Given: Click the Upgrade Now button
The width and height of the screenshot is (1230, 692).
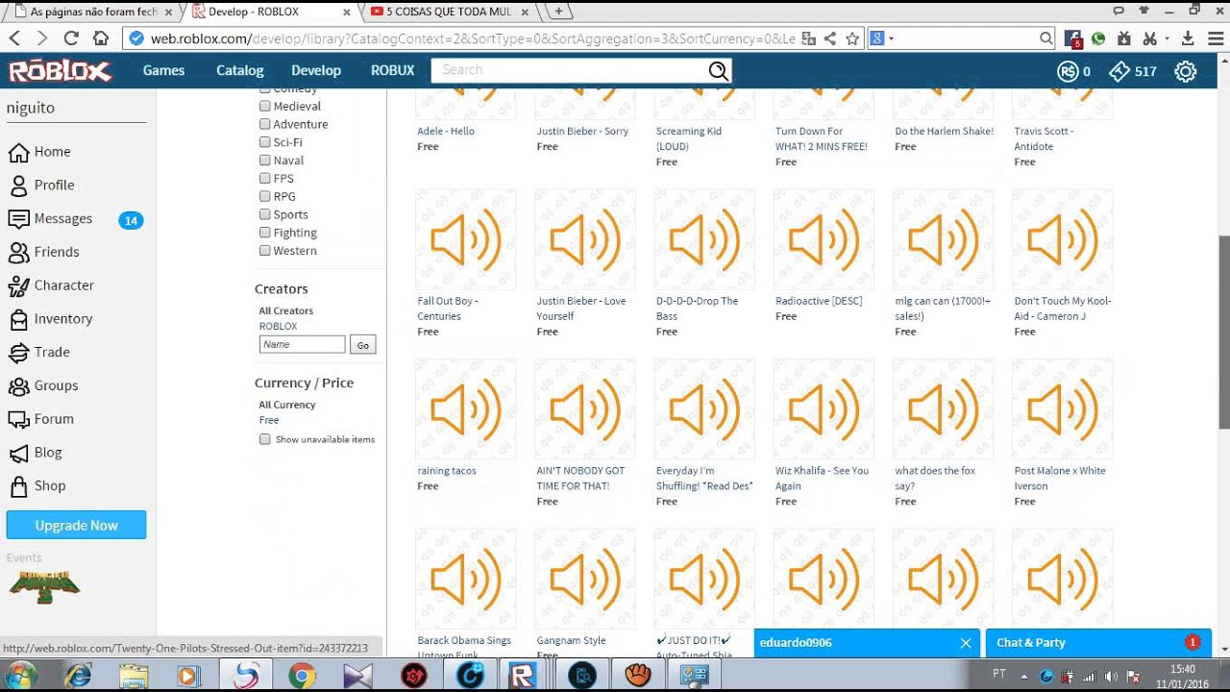Looking at the screenshot, I should (76, 526).
